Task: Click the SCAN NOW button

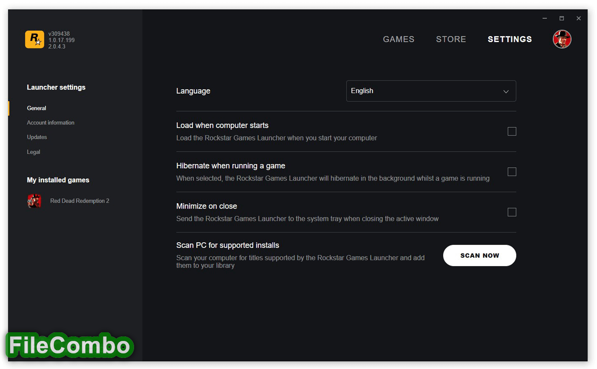Action: [479, 255]
